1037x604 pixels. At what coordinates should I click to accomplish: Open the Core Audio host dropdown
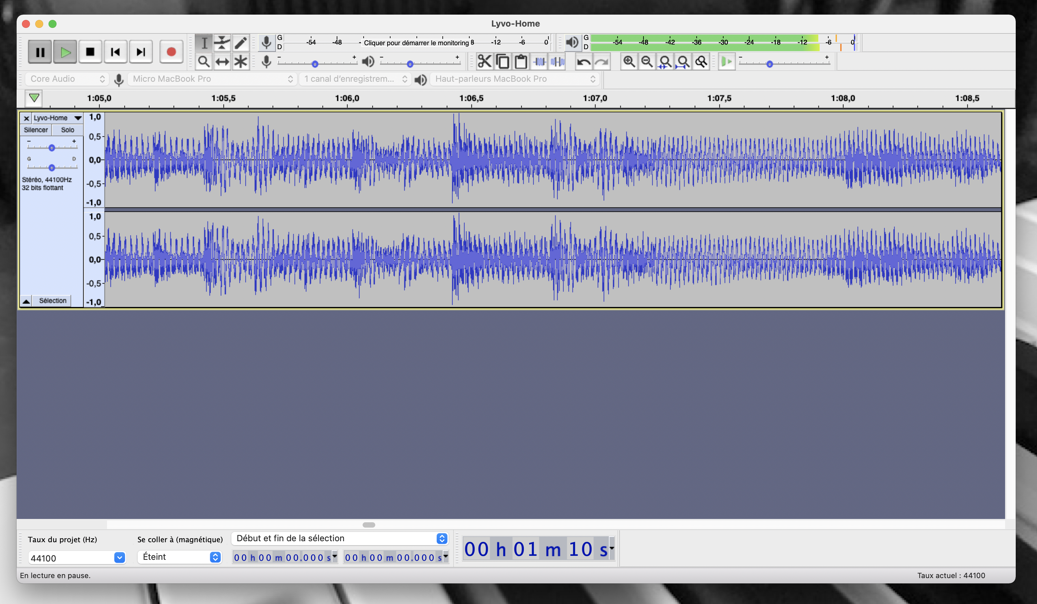67,79
